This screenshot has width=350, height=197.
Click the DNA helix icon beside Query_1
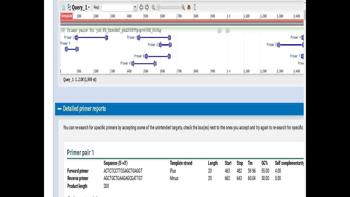coord(69,7)
